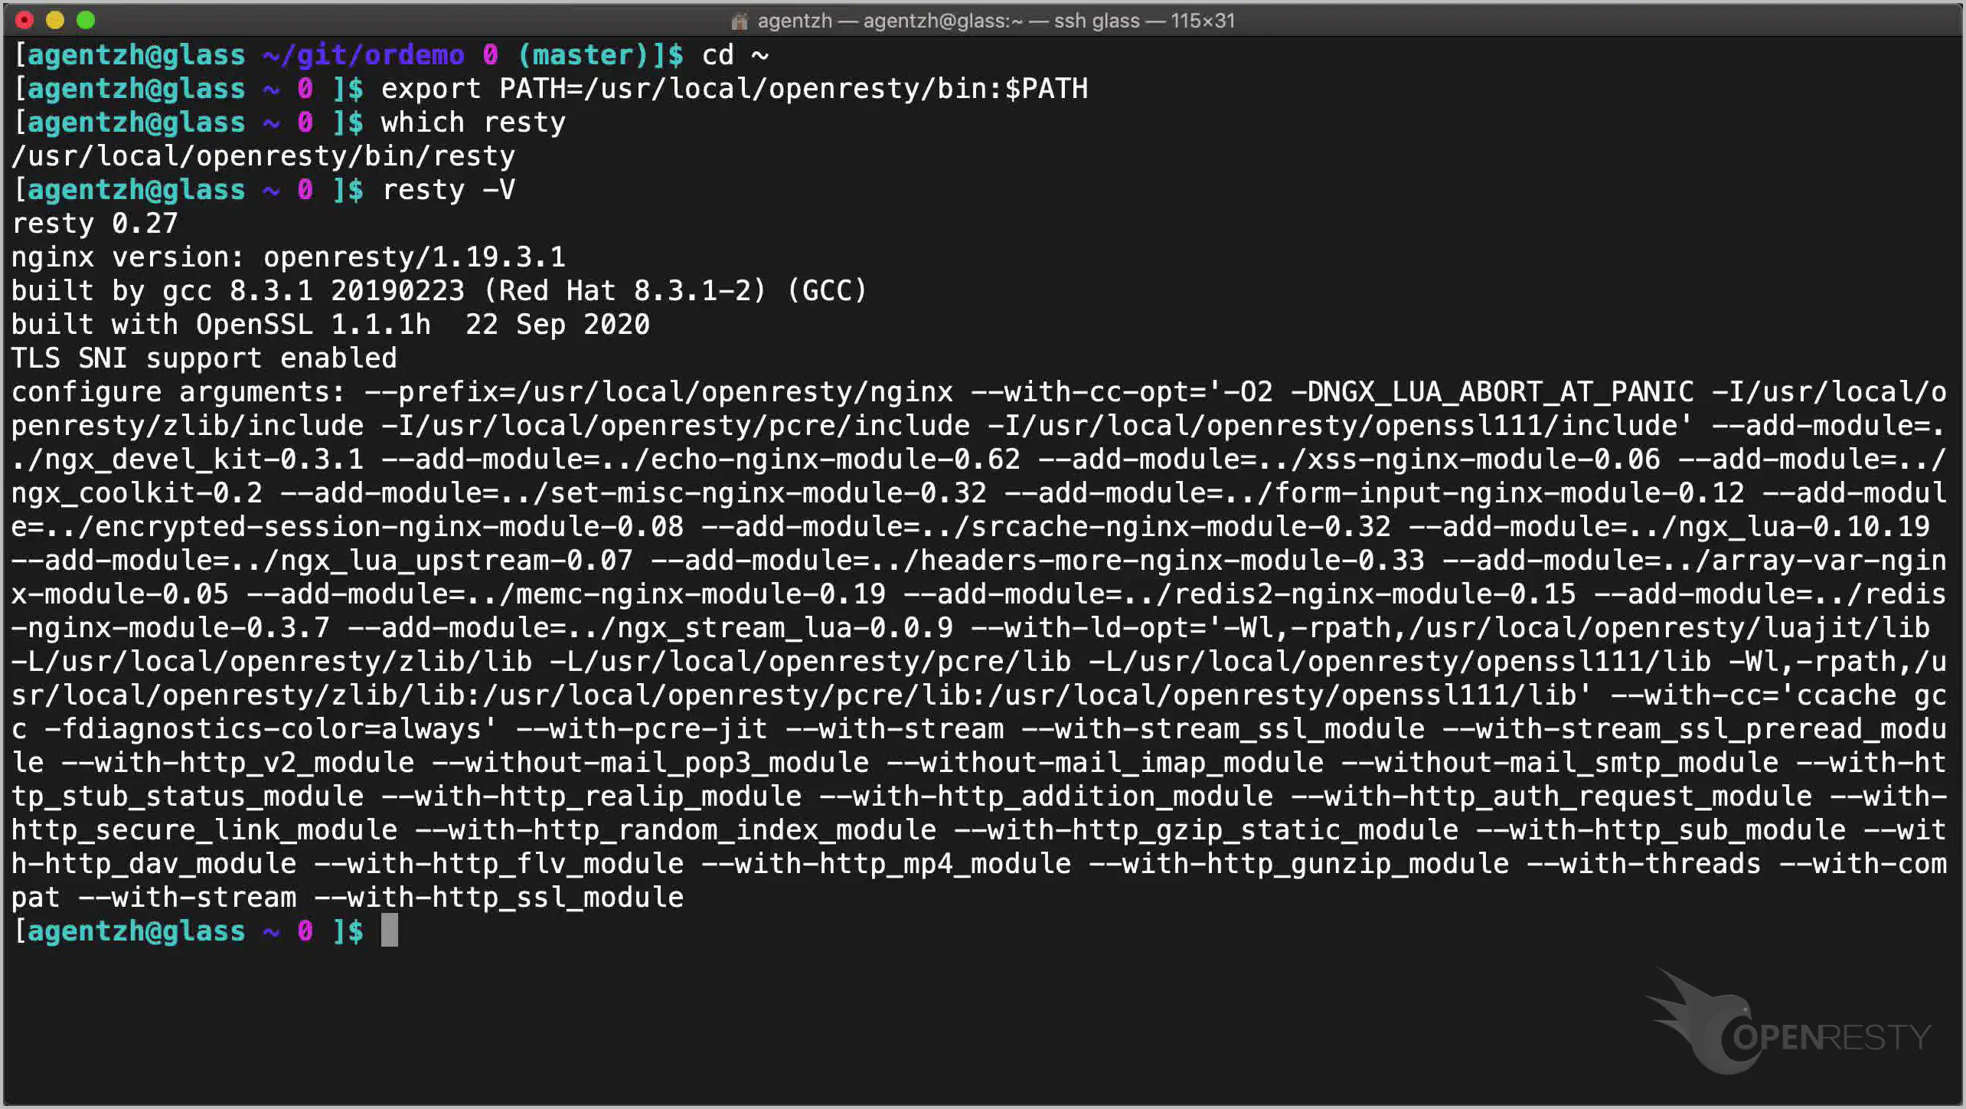Click the 'resty 0.27' version output
This screenshot has width=1966, height=1109.
[x=95, y=223]
